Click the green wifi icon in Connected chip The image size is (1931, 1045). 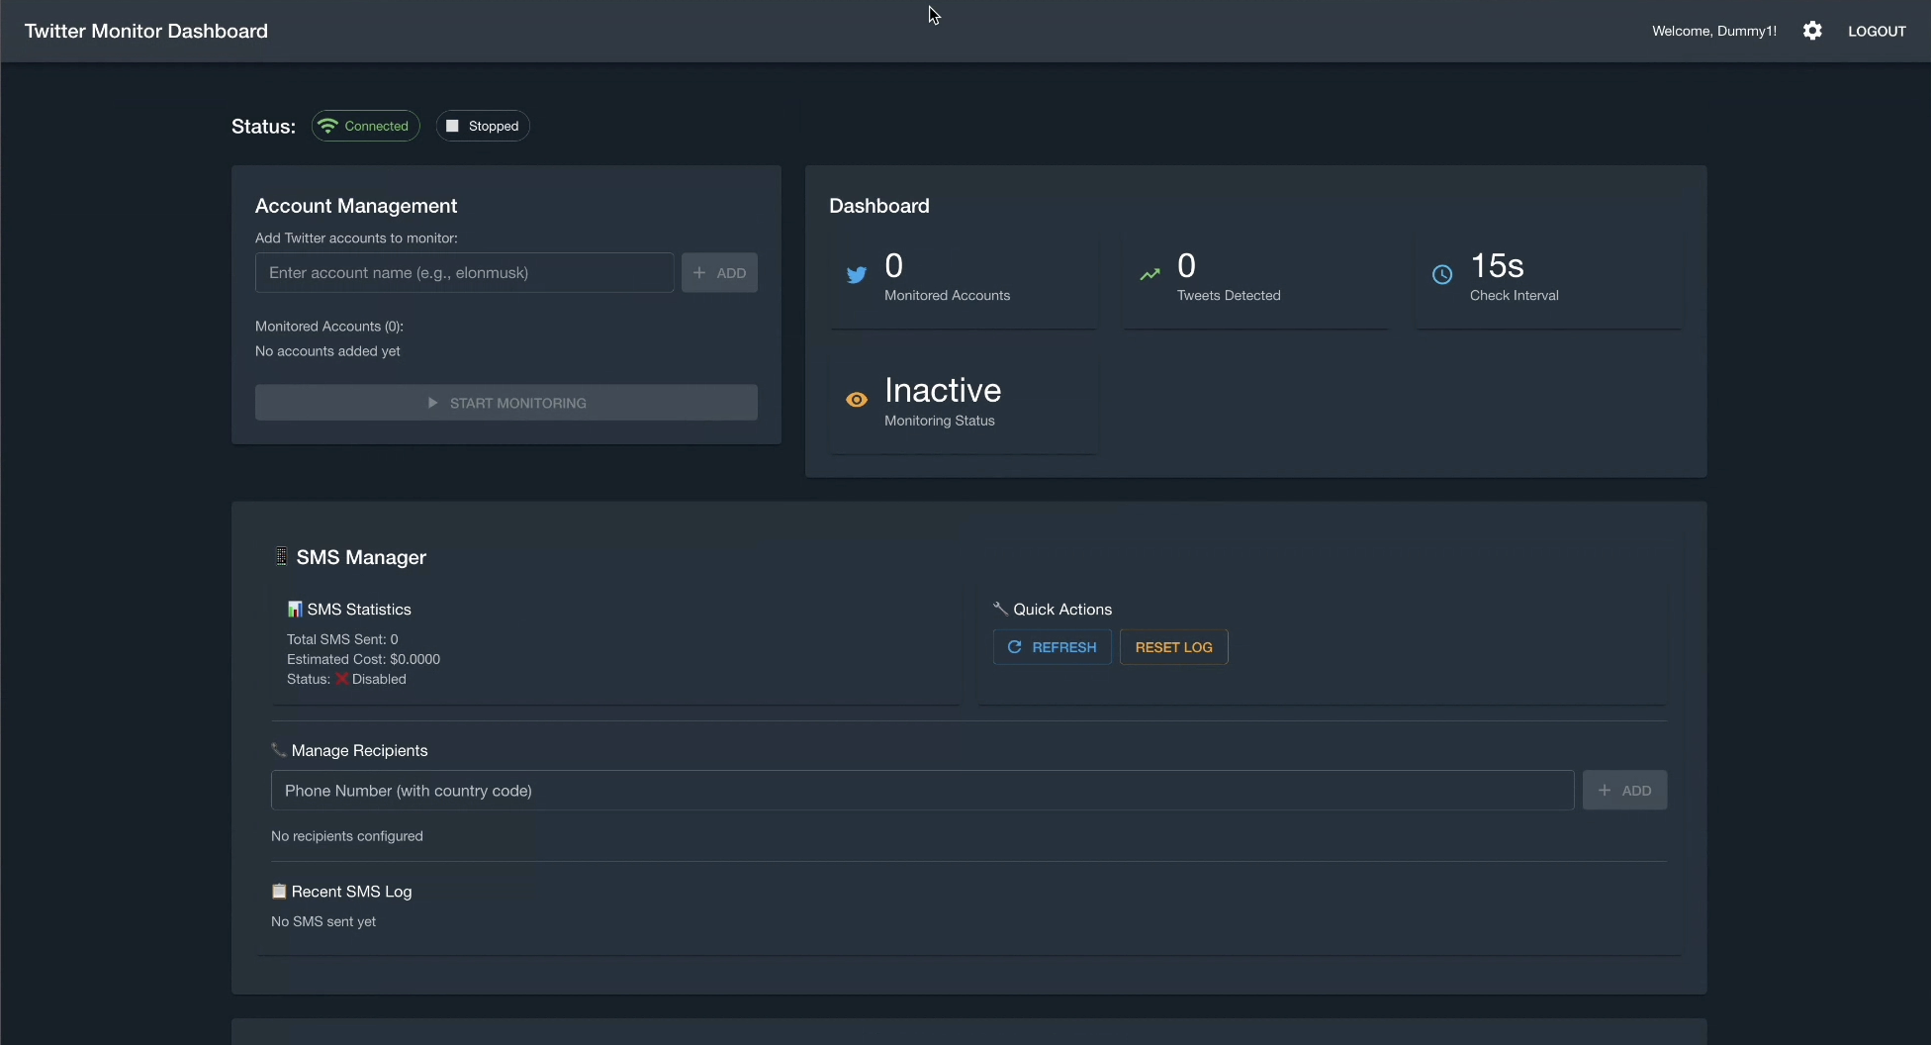pyautogui.click(x=328, y=126)
